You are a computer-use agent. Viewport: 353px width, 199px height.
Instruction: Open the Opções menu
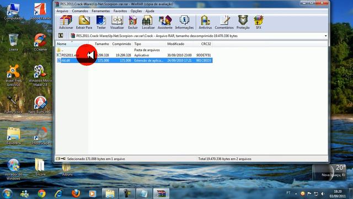[136, 11]
